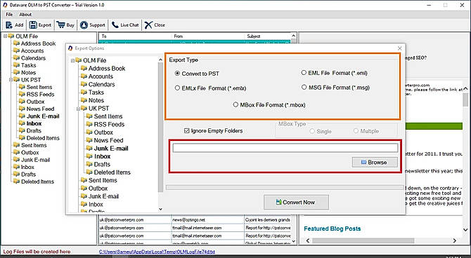Click preview pane horizontal scrollbar thumb
Screen dimensions: 471x258
coord(363,240)
